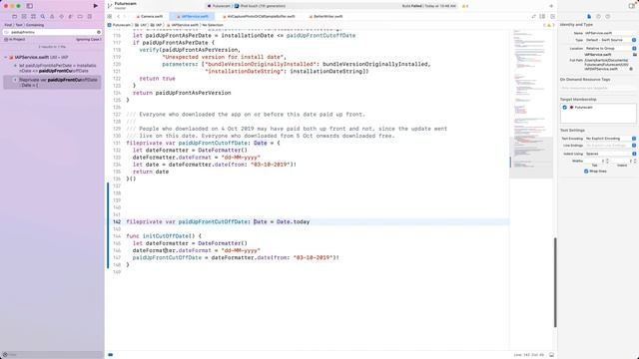This screenshot has height=359, width=639.
Task: Reveal full path in Finder arrow
Action: click(631, 69)
